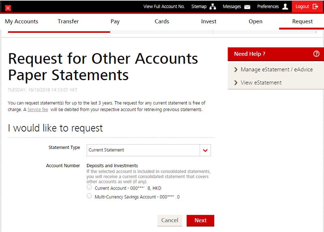This screenshot has height=232, width=324.
Task: Follow the Service fee link
Action: pyautogui.click(x=38, y=110)
